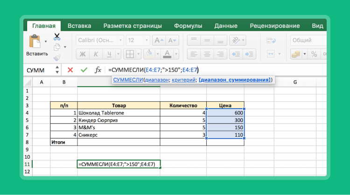350x195 pixels.
Task: Switch to the Главная tab
Action: point(44,26)
